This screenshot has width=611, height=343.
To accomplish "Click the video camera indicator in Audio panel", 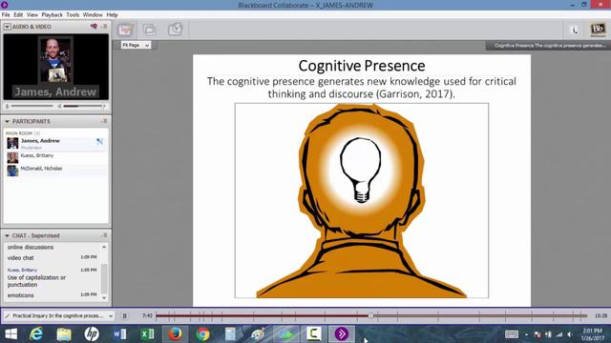I will click(x=94, y=27).
